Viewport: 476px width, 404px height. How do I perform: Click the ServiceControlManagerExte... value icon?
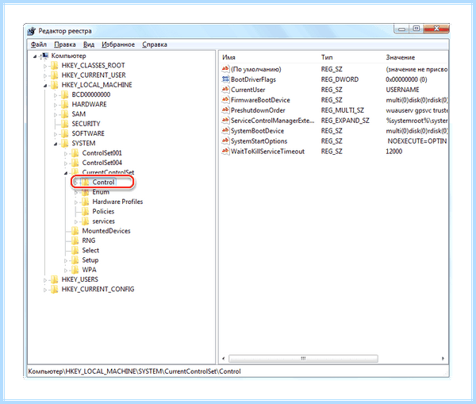click(225, 121)
